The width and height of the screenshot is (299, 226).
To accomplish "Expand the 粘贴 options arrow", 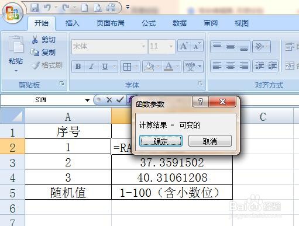I will (x=16, y=71).
